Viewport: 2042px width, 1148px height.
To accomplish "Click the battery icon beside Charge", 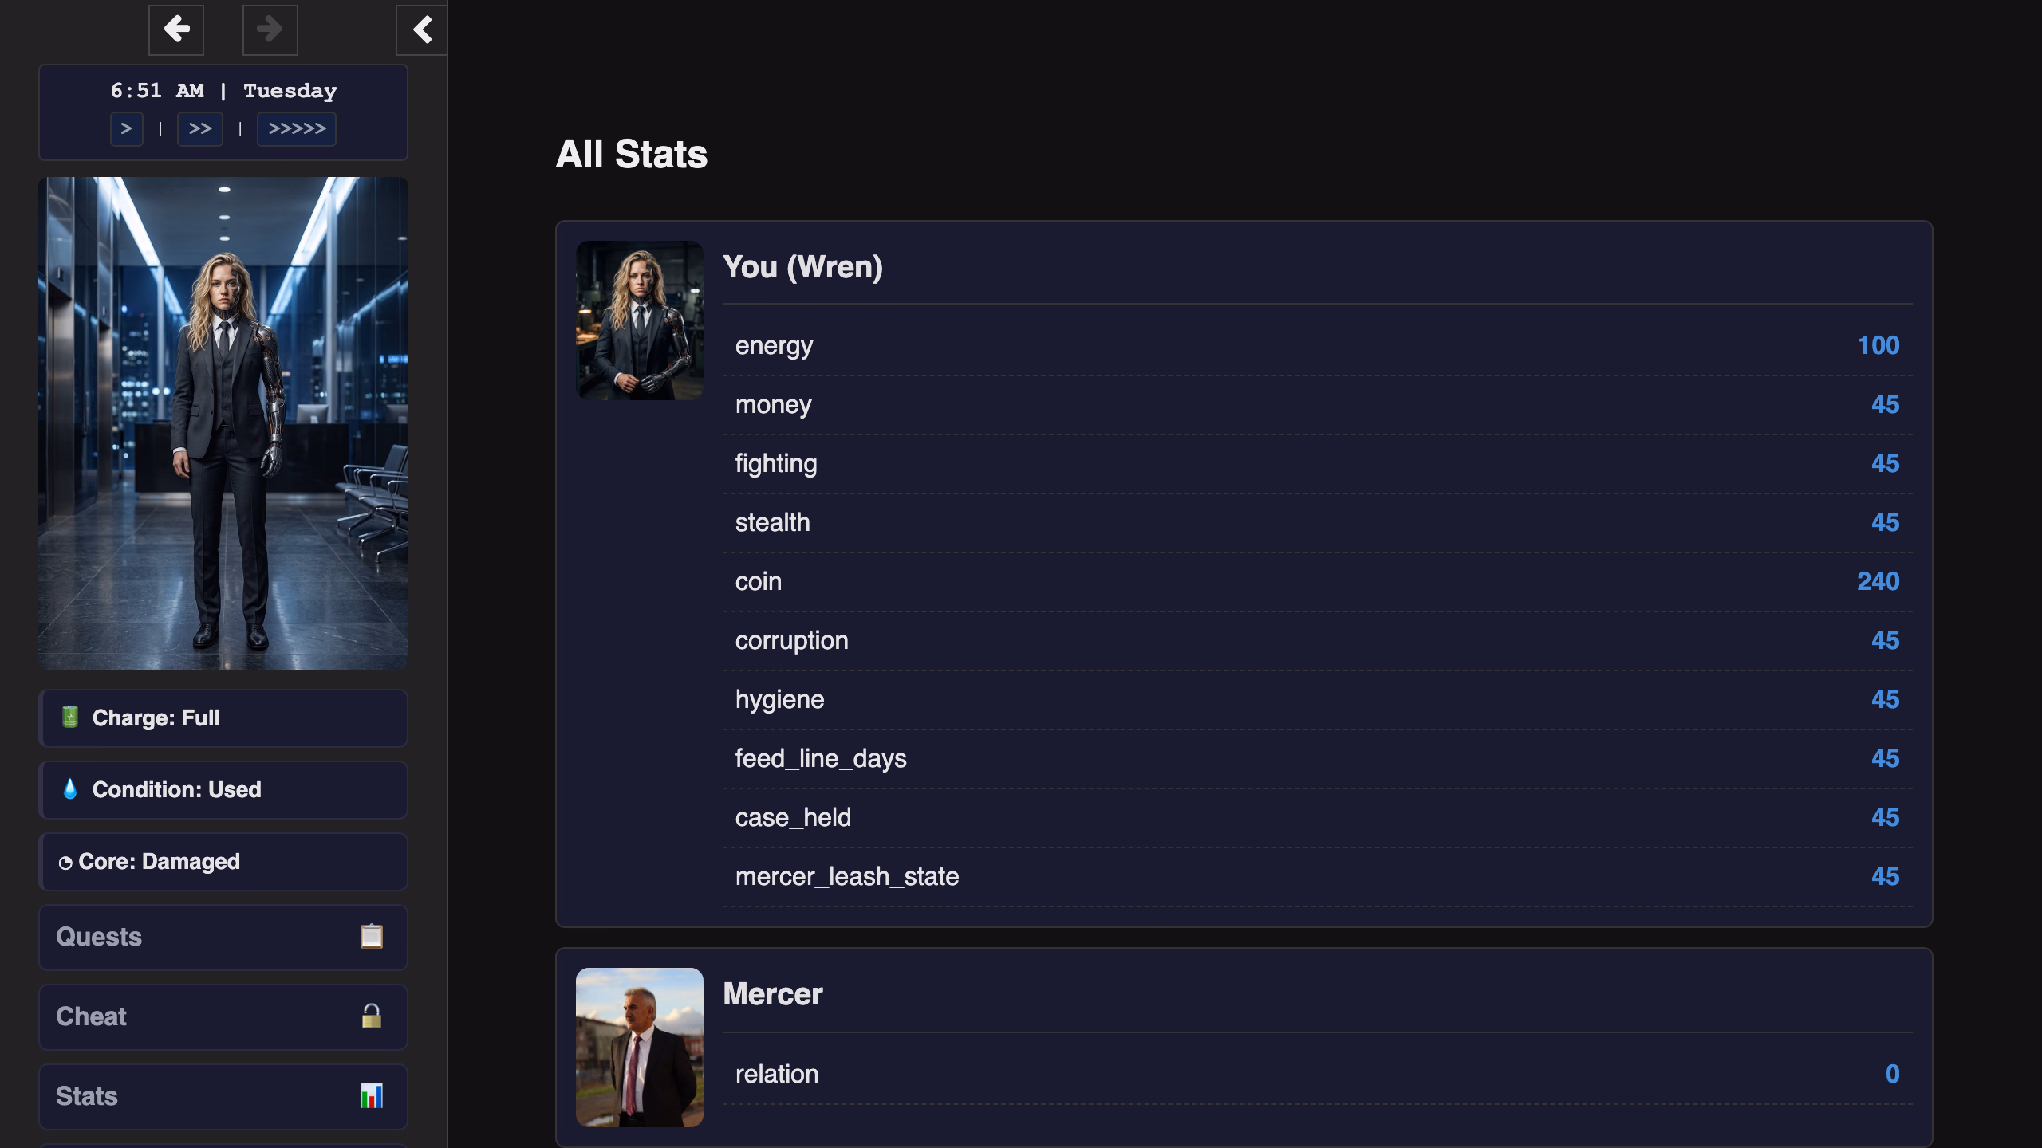I will pyautogui.click(x=70, y=717).
